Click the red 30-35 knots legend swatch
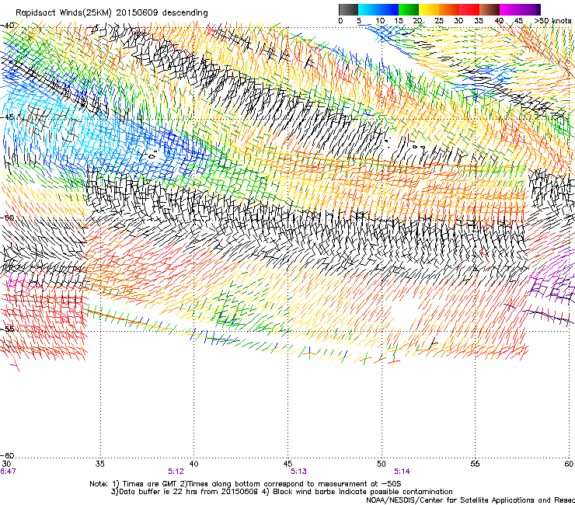 (469, 9)
